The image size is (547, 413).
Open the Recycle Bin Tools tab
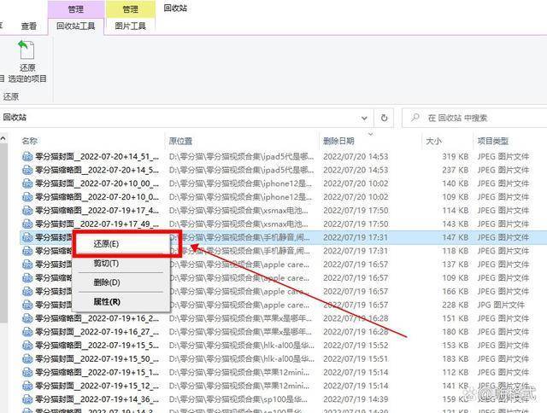(x=76, y=26)
